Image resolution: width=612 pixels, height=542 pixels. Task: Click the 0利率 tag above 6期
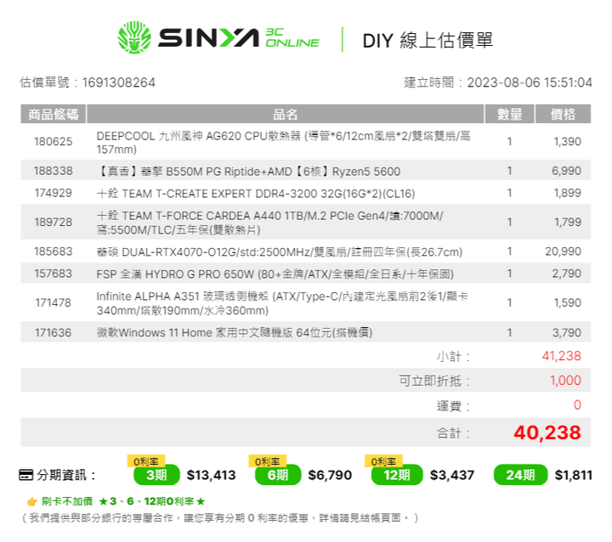click(268, 461)
